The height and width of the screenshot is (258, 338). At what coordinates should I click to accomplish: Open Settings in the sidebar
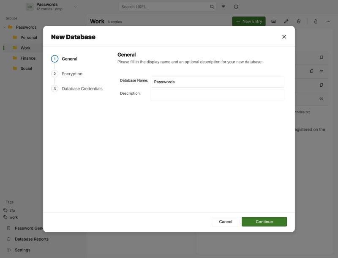(22, 250)
